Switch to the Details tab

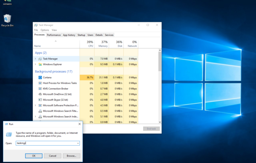pyautogui.click(x=99, y=35)
